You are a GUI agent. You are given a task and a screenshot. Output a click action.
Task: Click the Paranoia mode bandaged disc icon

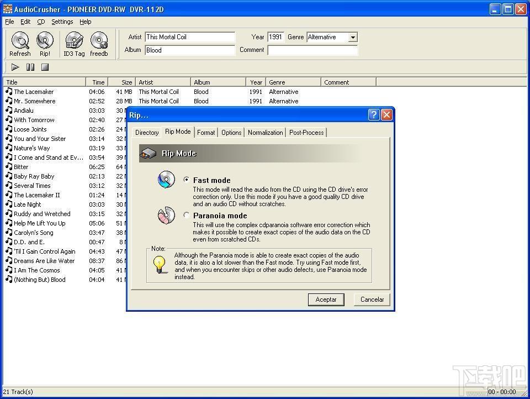pos(166,215)
